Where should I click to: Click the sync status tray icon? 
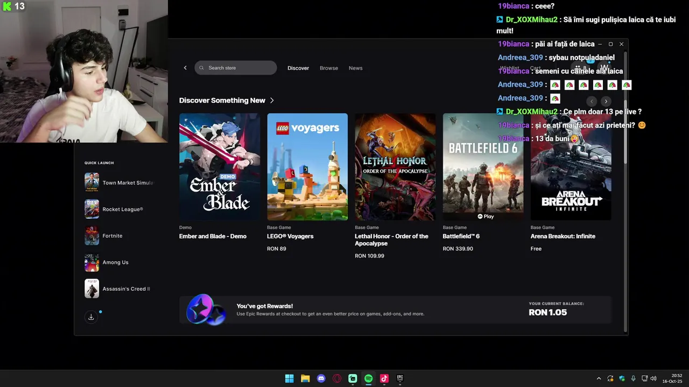610,378
